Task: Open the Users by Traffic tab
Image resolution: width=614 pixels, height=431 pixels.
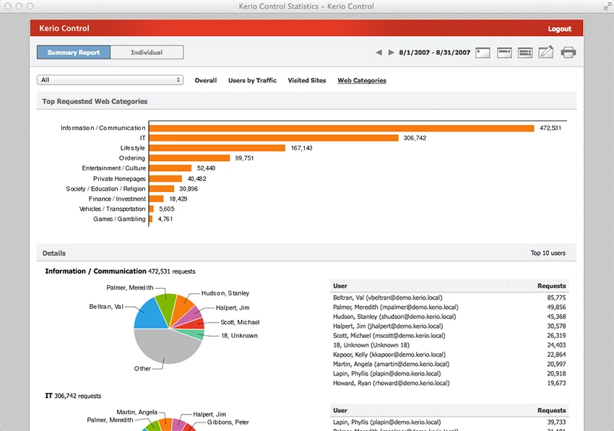Action: pos(252,81)
